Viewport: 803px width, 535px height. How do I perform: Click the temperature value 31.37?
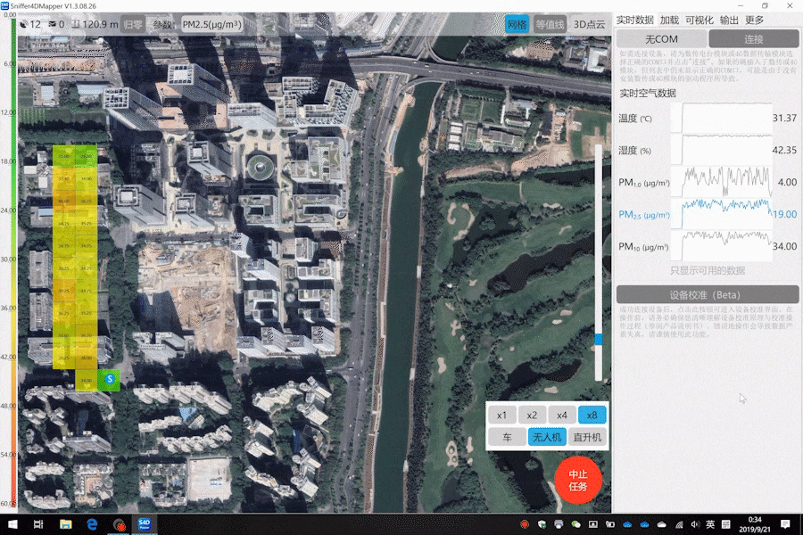(784, 118)
